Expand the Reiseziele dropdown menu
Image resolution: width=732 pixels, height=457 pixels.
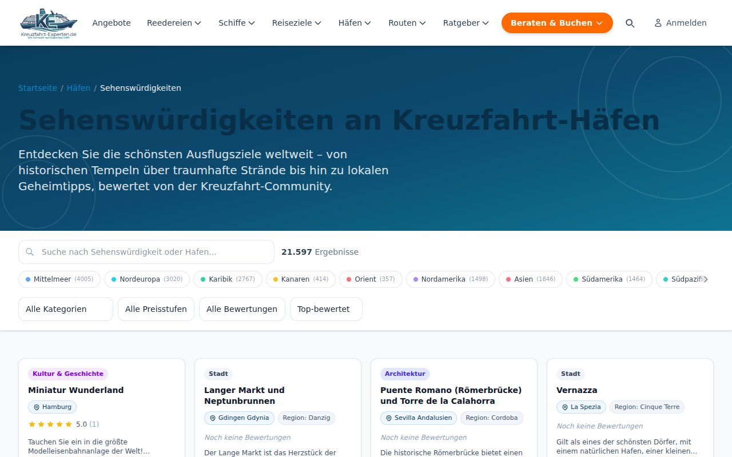297,23
